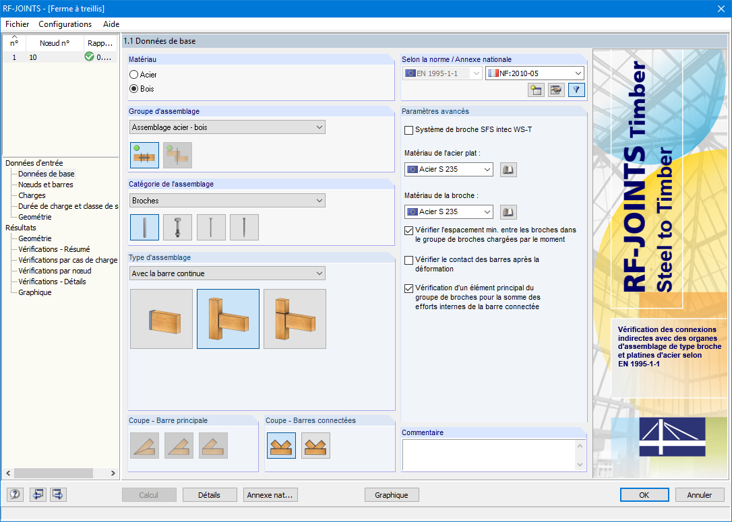Click the Annuler button
732x522 pixels.
700,495
